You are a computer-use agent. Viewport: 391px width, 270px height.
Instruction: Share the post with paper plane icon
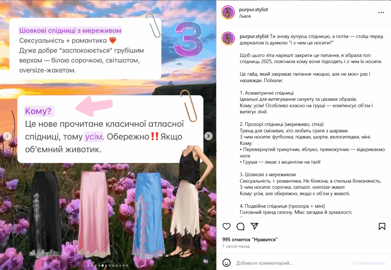[x=254, y=226]
